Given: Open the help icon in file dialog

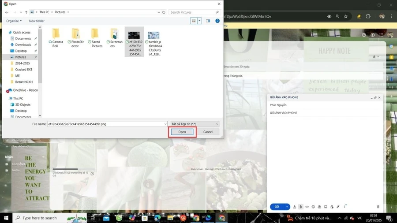Looking at the screenshot, I should pos(217,21).
